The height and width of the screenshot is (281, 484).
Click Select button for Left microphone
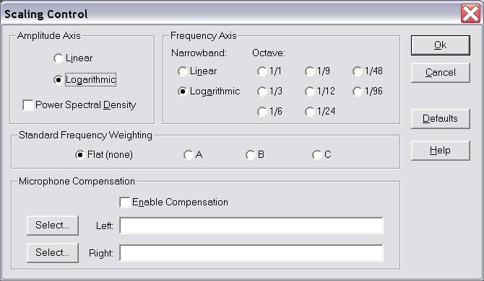point(53,226)
